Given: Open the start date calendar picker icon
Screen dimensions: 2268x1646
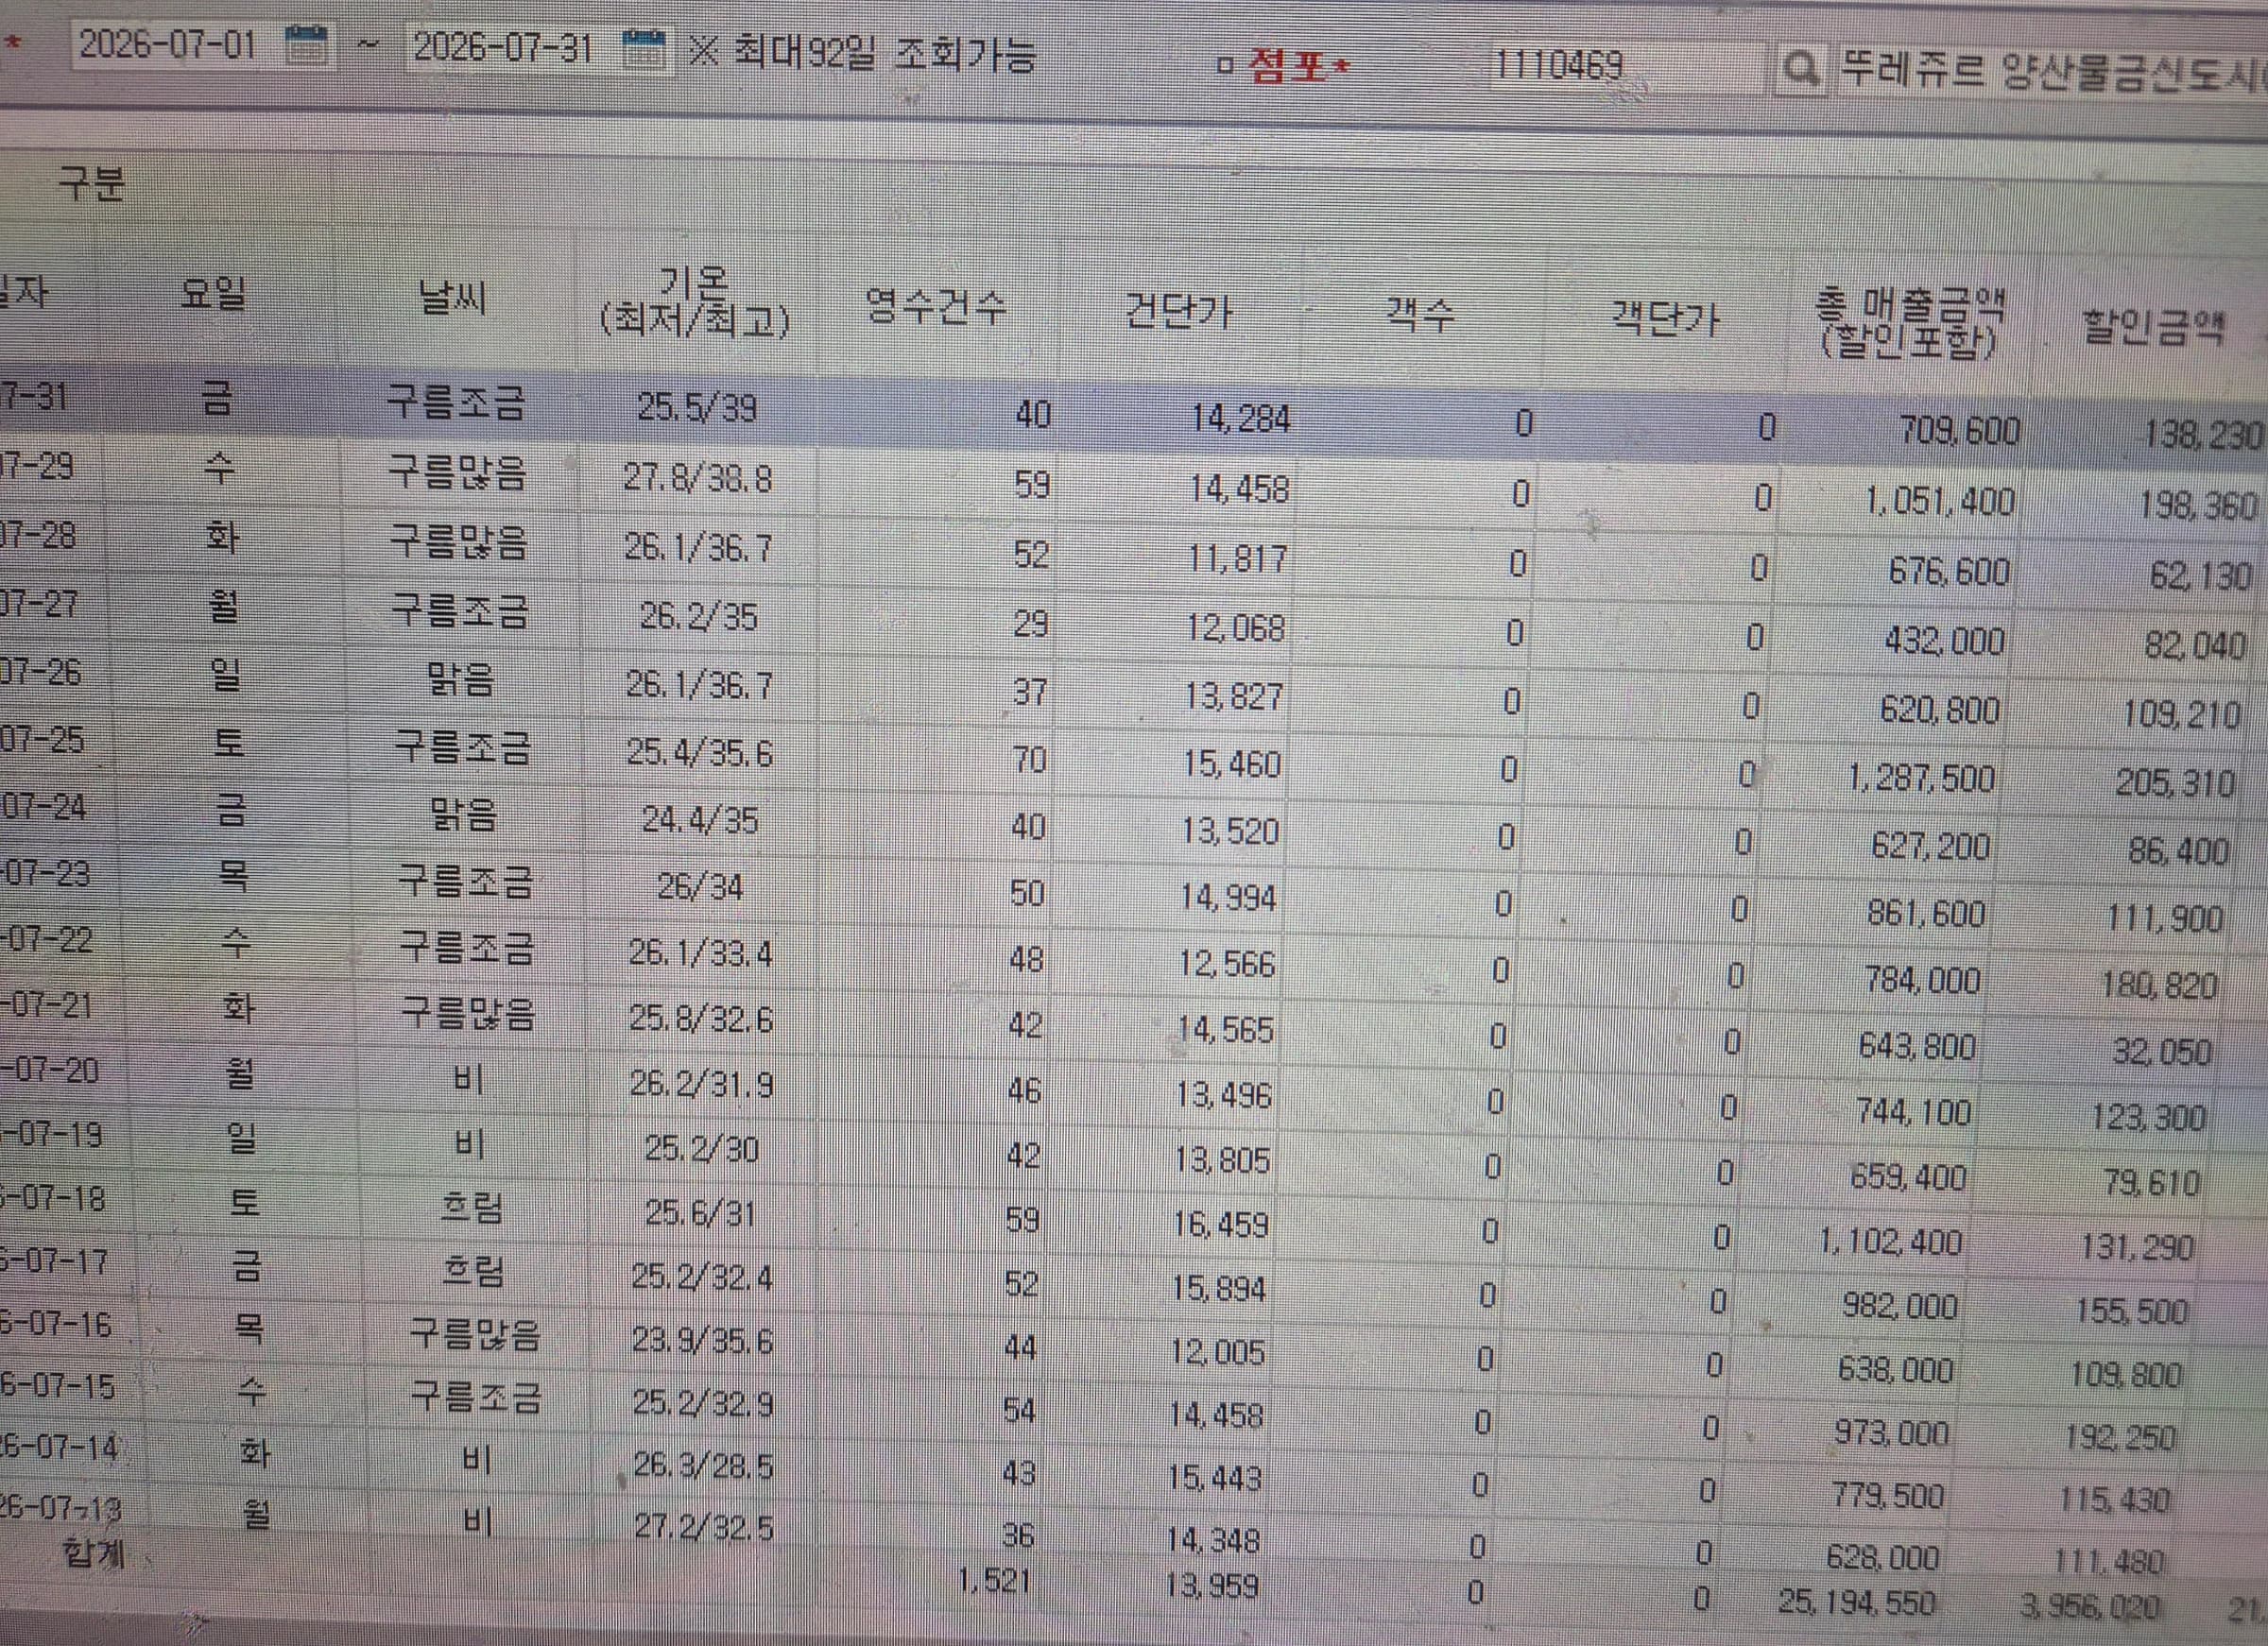Looking at the screenshot, I should coord(306,45).
